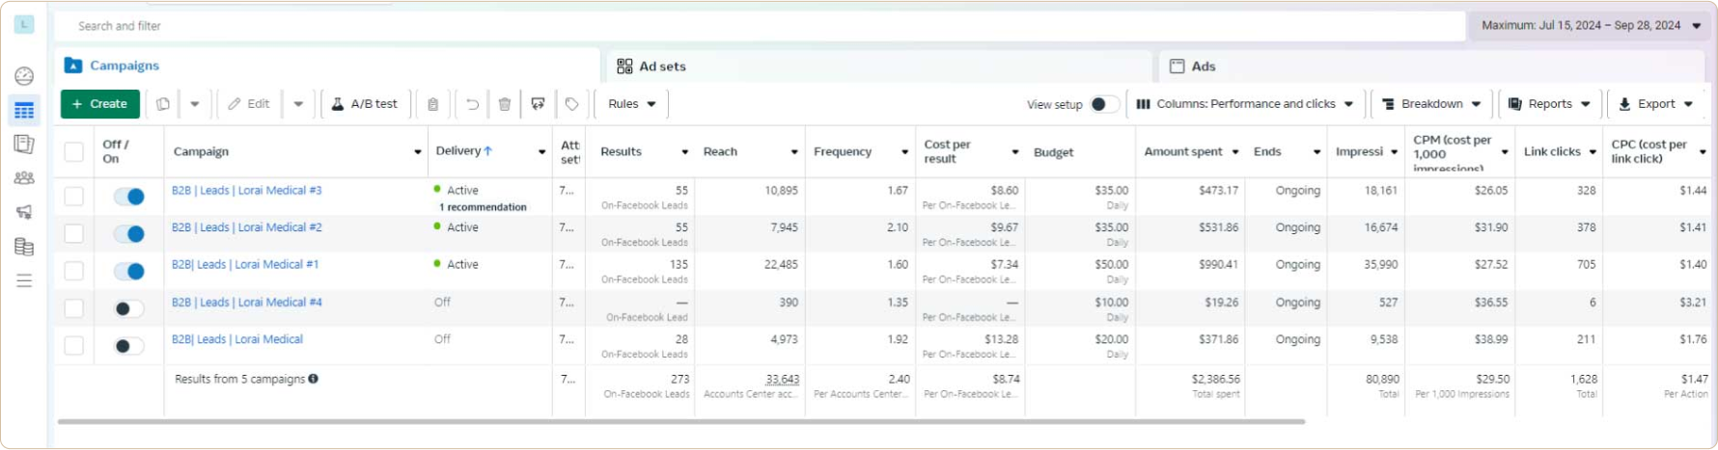The image size is (1718, 450).
Task: Click the Delivery sort arrow icon
Action: pyautogui.click(x=488, y=151)
